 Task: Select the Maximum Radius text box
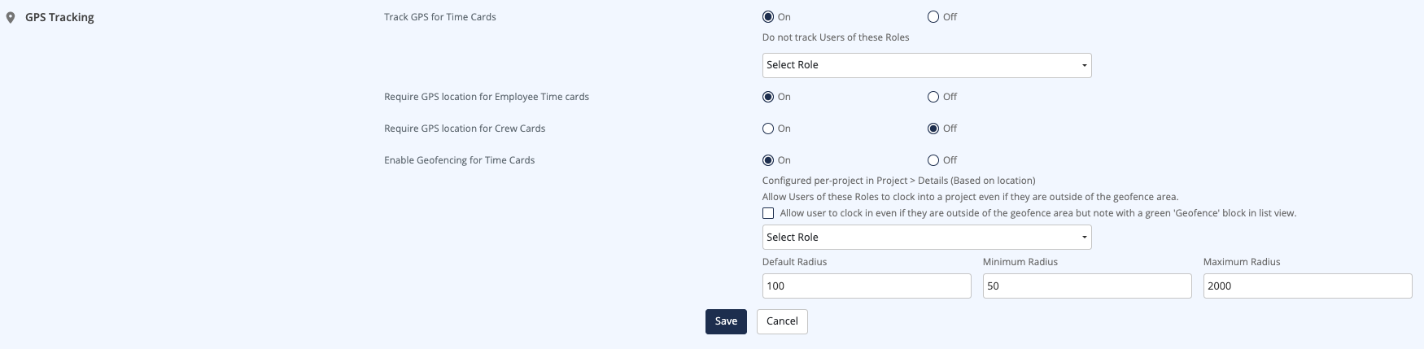pos(1308,286)
